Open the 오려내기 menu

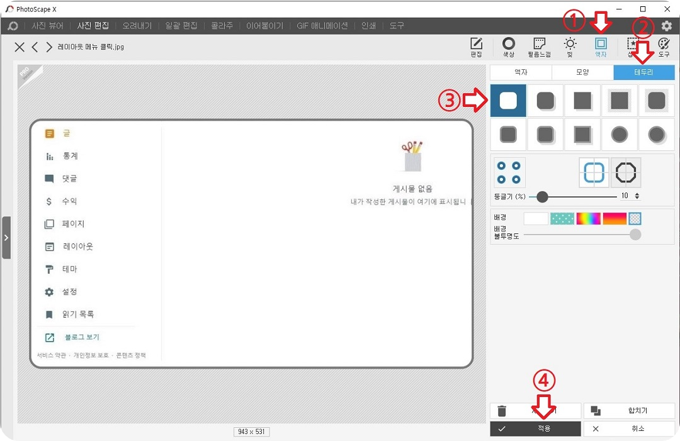pos(137,26)
